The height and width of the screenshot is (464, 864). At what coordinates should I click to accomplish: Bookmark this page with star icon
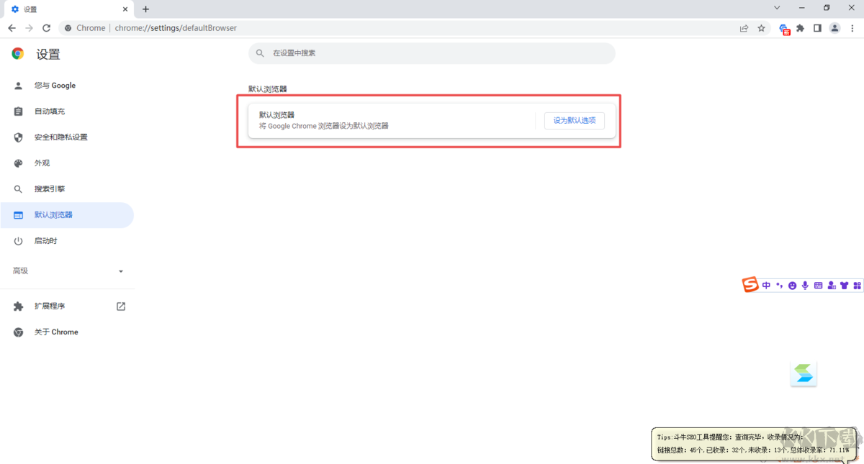pos(761,28)
